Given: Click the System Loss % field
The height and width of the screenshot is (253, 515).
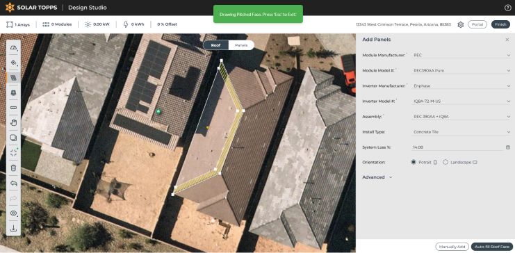Looking at the screenshot, I should [x=459, y=147].
